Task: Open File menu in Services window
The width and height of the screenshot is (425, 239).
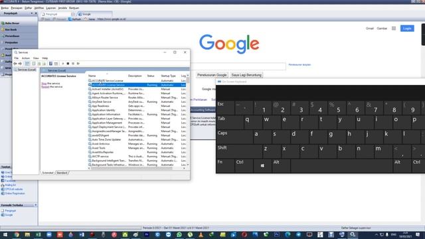Action: point(16,58)
